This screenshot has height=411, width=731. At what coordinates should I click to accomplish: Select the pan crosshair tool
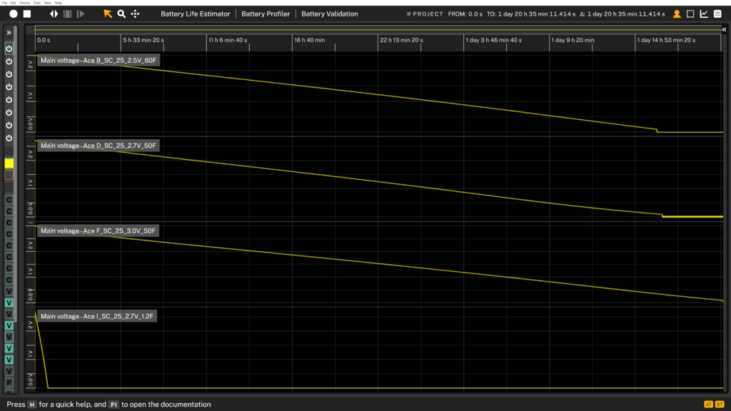pos(135,14)
